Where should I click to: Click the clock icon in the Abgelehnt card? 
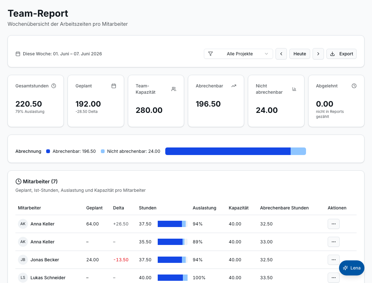(x=354, y=86)
